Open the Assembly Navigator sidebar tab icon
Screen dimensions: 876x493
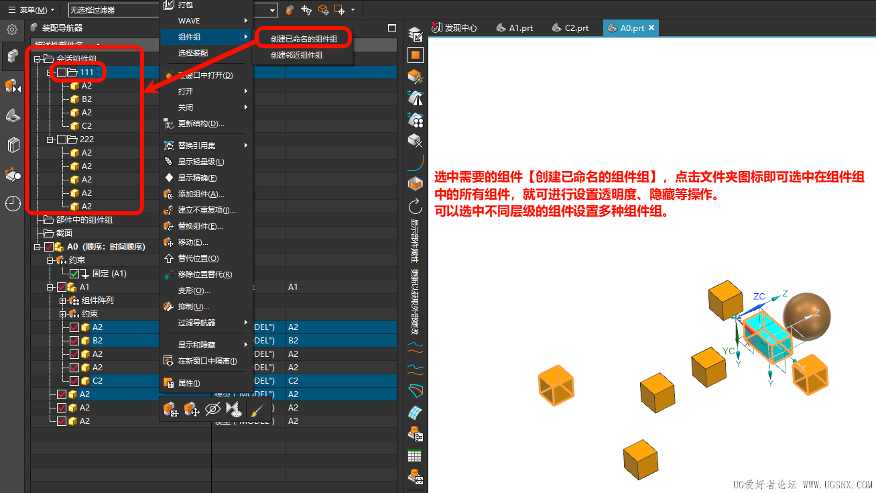pyautogui.click(x=13, y=56)
